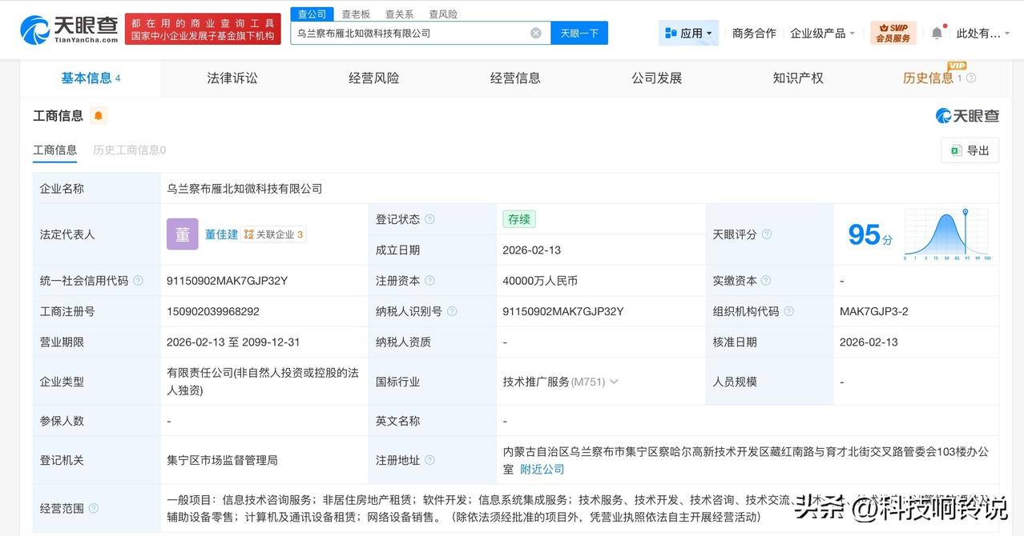Click the 董 avatar icon
1024x536 pixels.
tap(182, 234)
